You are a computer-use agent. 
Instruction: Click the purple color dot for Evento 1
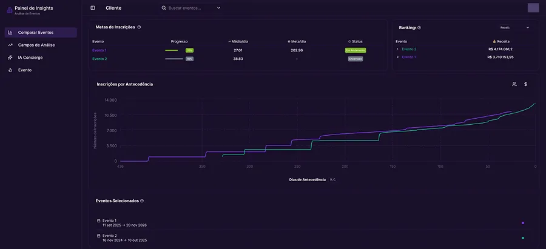523,223
